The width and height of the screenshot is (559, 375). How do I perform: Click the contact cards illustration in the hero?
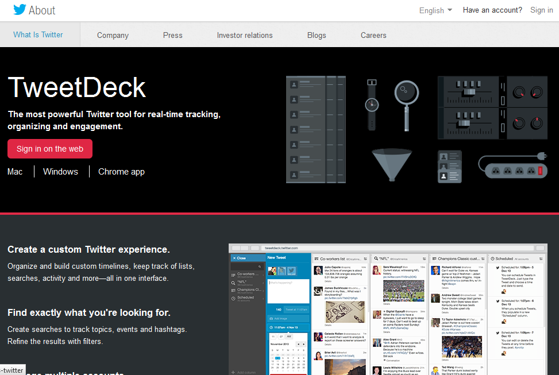tap(449, 167)
